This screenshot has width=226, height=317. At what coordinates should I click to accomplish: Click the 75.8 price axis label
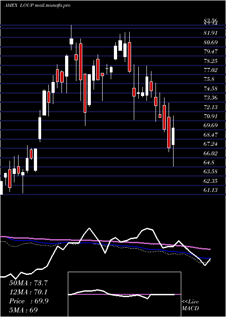point(209,79)
